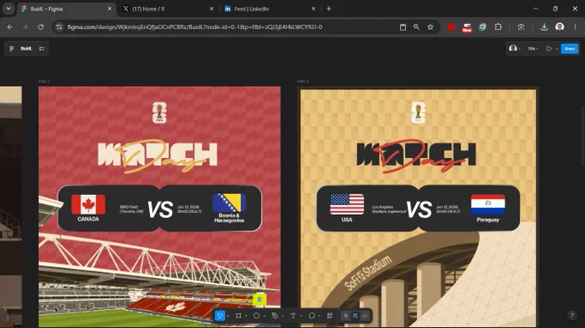Select the Move tool in Figma toolbar
Image resolution: width=585 pixels, height=328 pixels.
pos(219,316)
